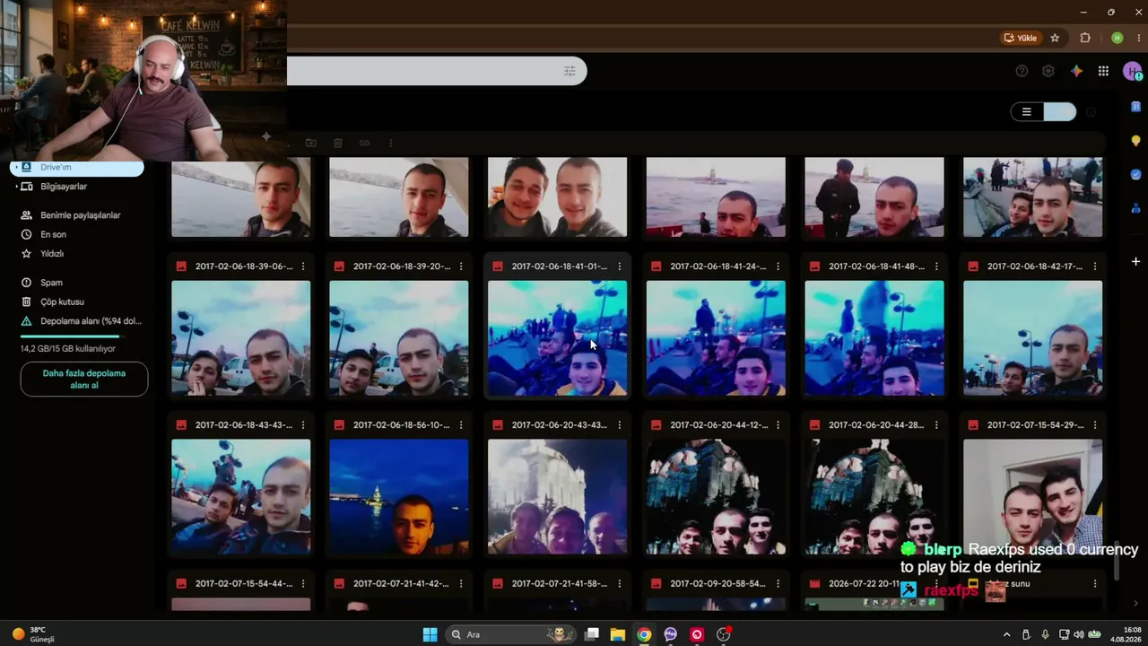Show file details info panel

click(1091, 112)
